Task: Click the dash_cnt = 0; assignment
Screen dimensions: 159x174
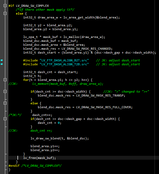Action: 50,123
